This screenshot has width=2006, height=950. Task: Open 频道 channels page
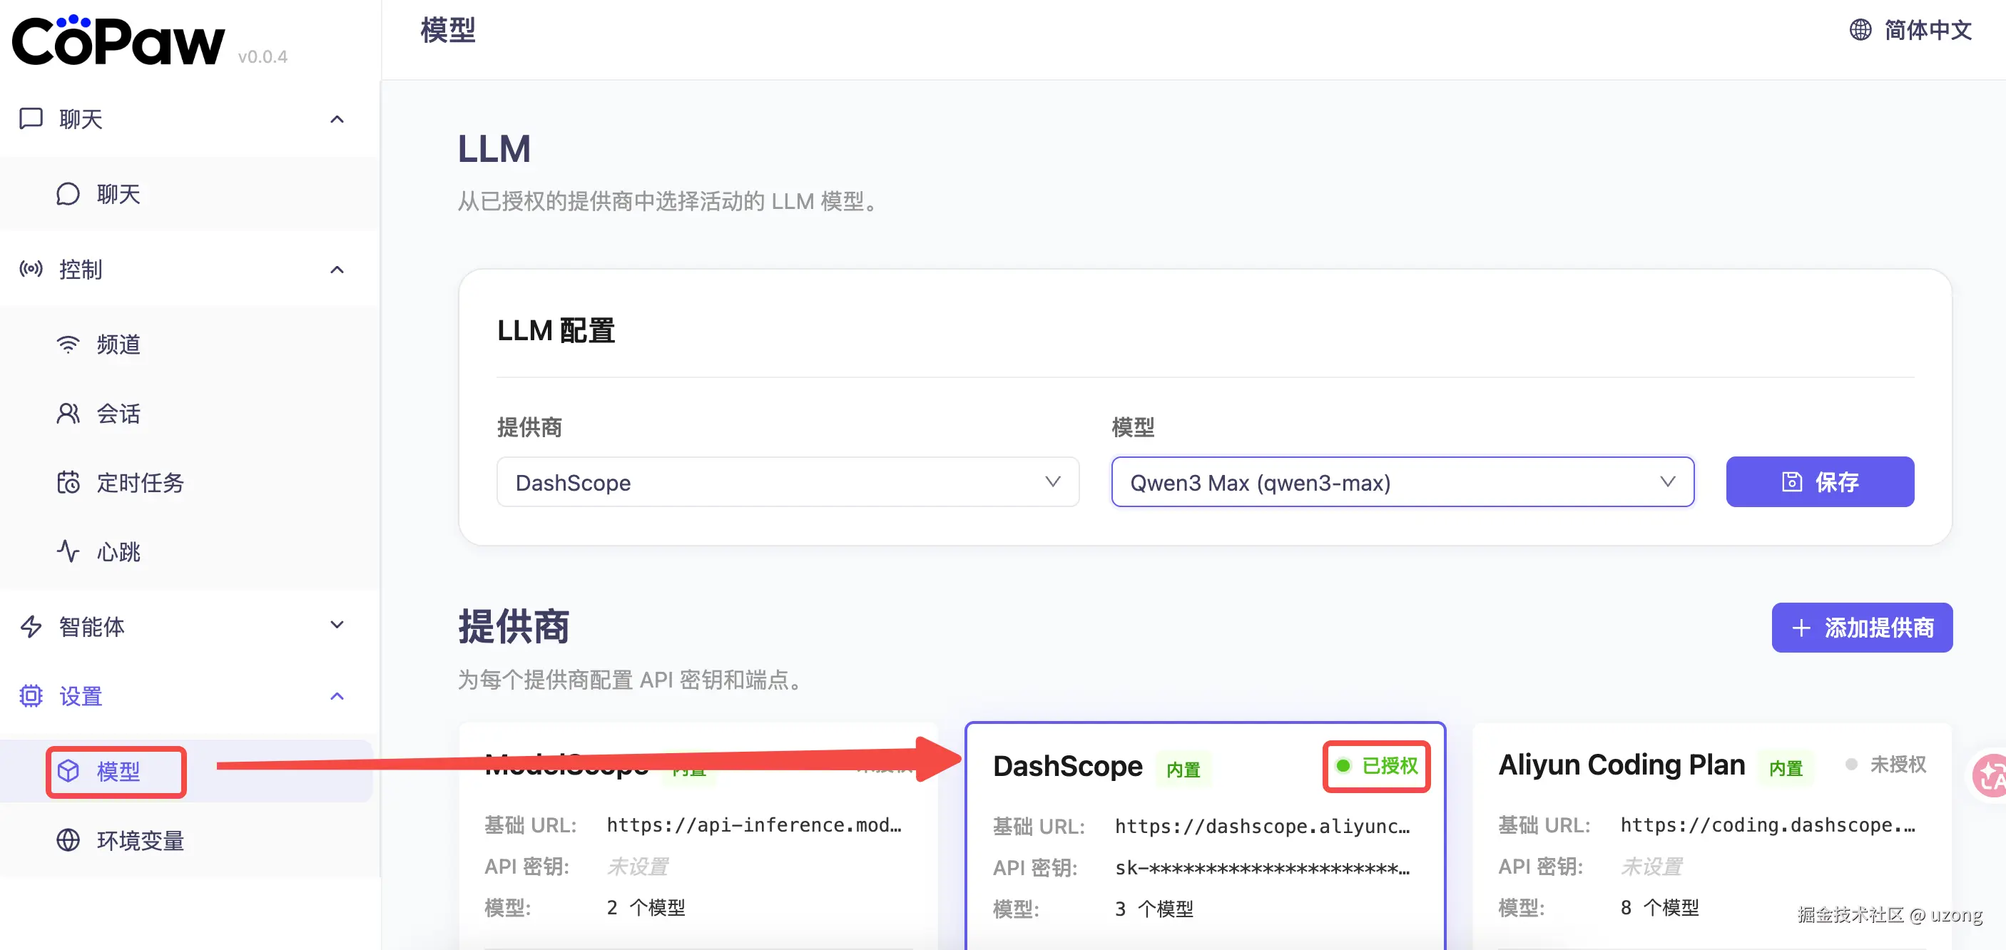(x=117, y=344)
